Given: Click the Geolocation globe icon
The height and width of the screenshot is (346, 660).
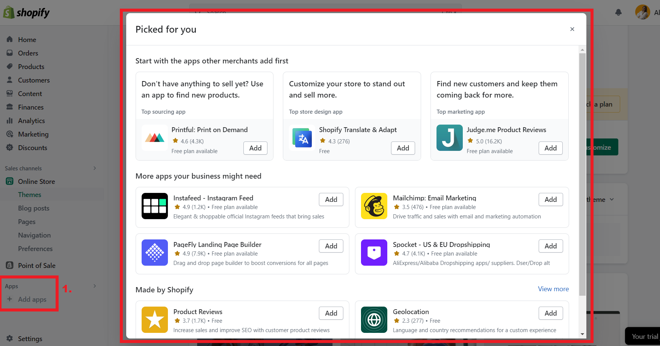Looking at the screenshot, I should [374, 320].
